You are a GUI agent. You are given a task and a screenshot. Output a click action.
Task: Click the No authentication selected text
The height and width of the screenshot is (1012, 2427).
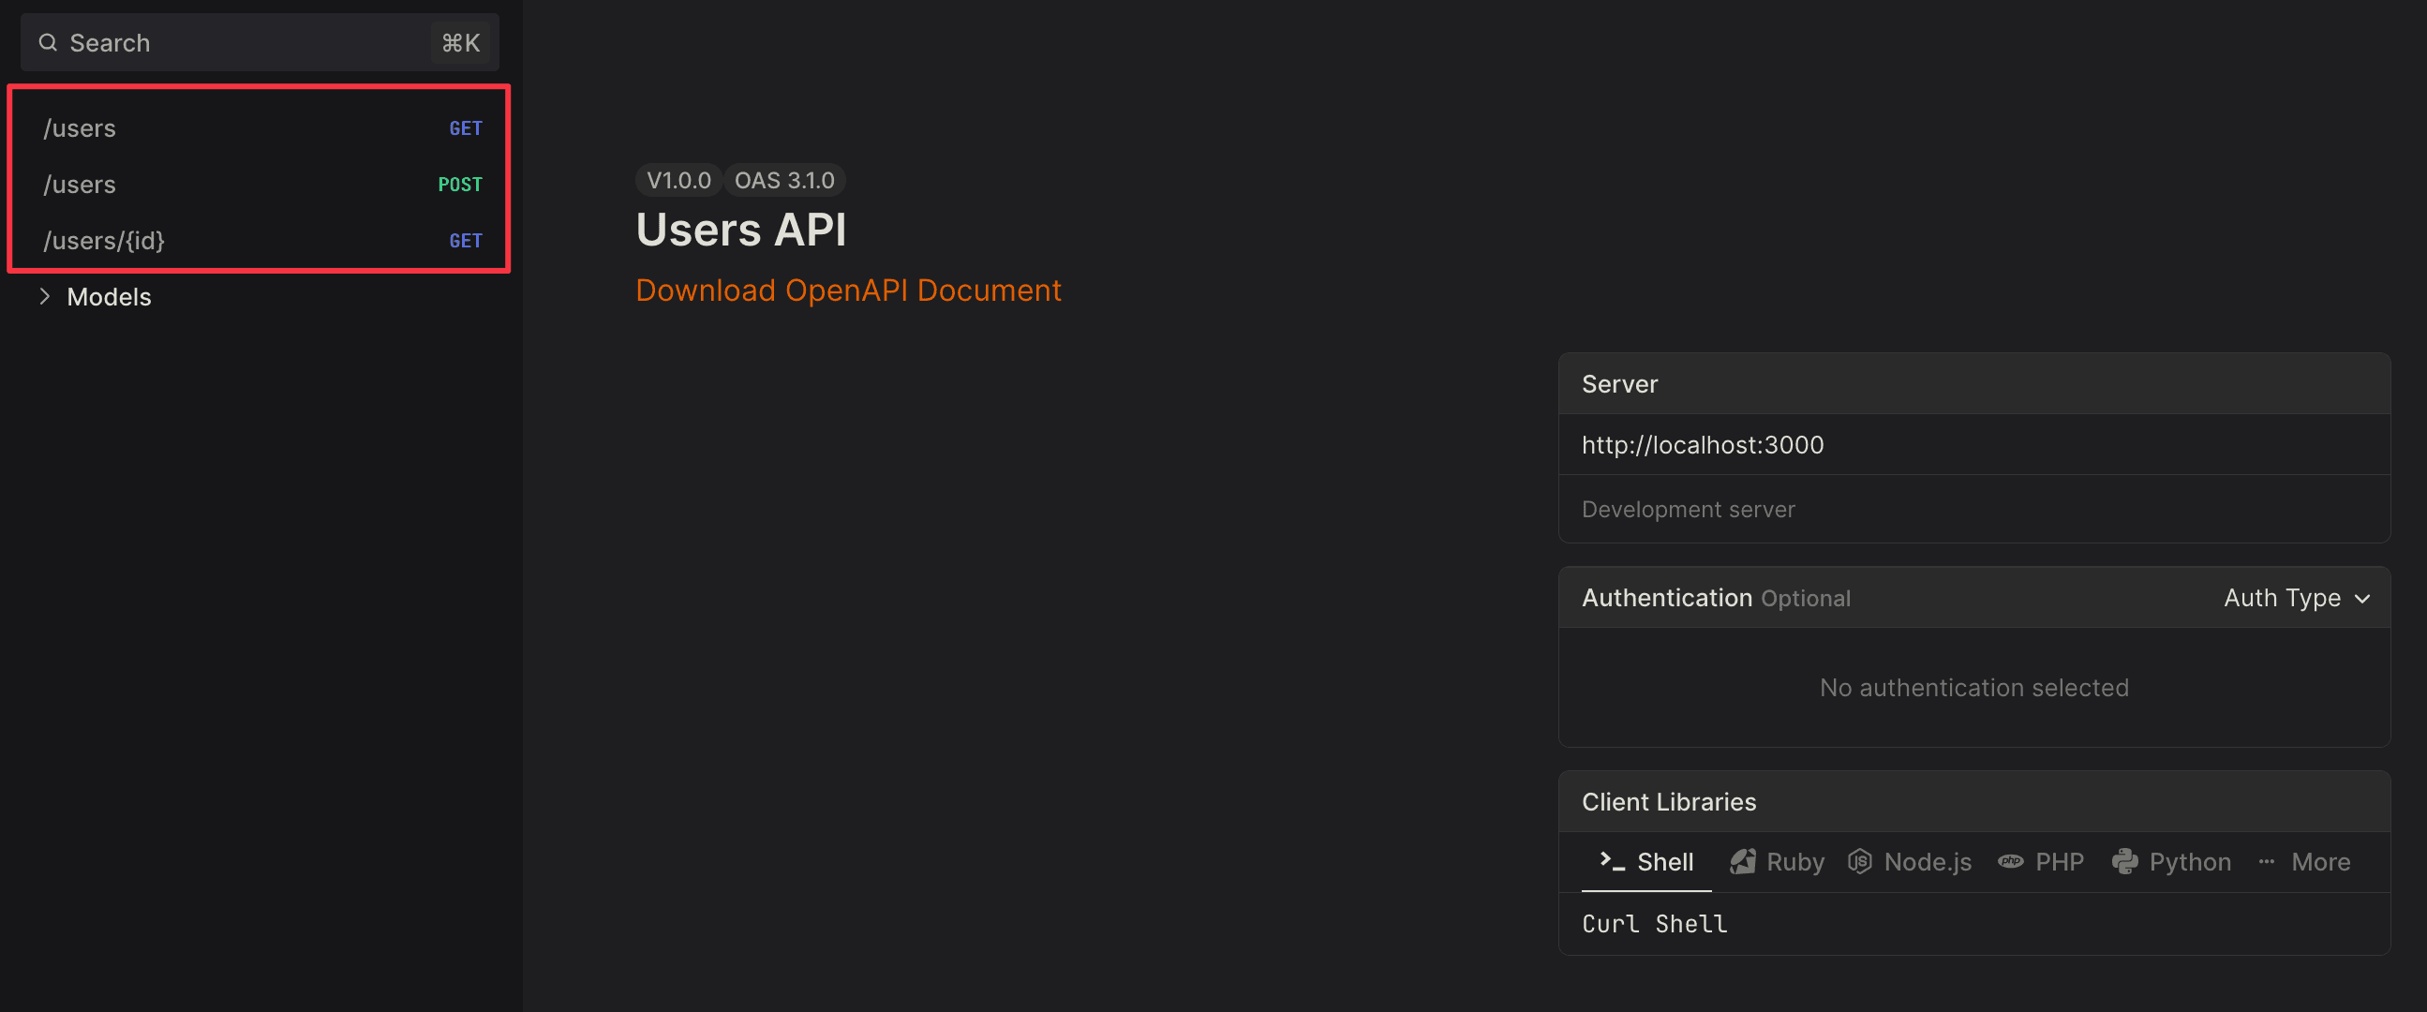pyautogui.click(x=1973, y=688)
